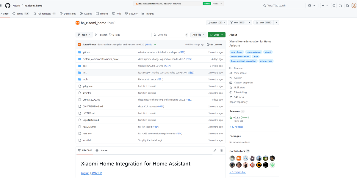Select the README tab in file viewer

[85, 150]
